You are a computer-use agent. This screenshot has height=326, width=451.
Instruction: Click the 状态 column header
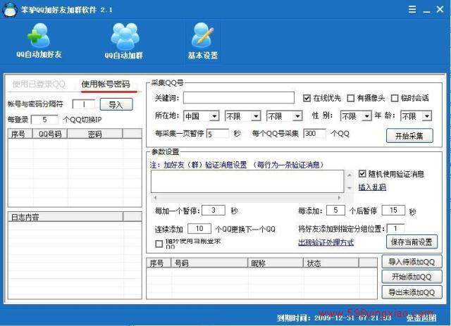click(331, 263)
